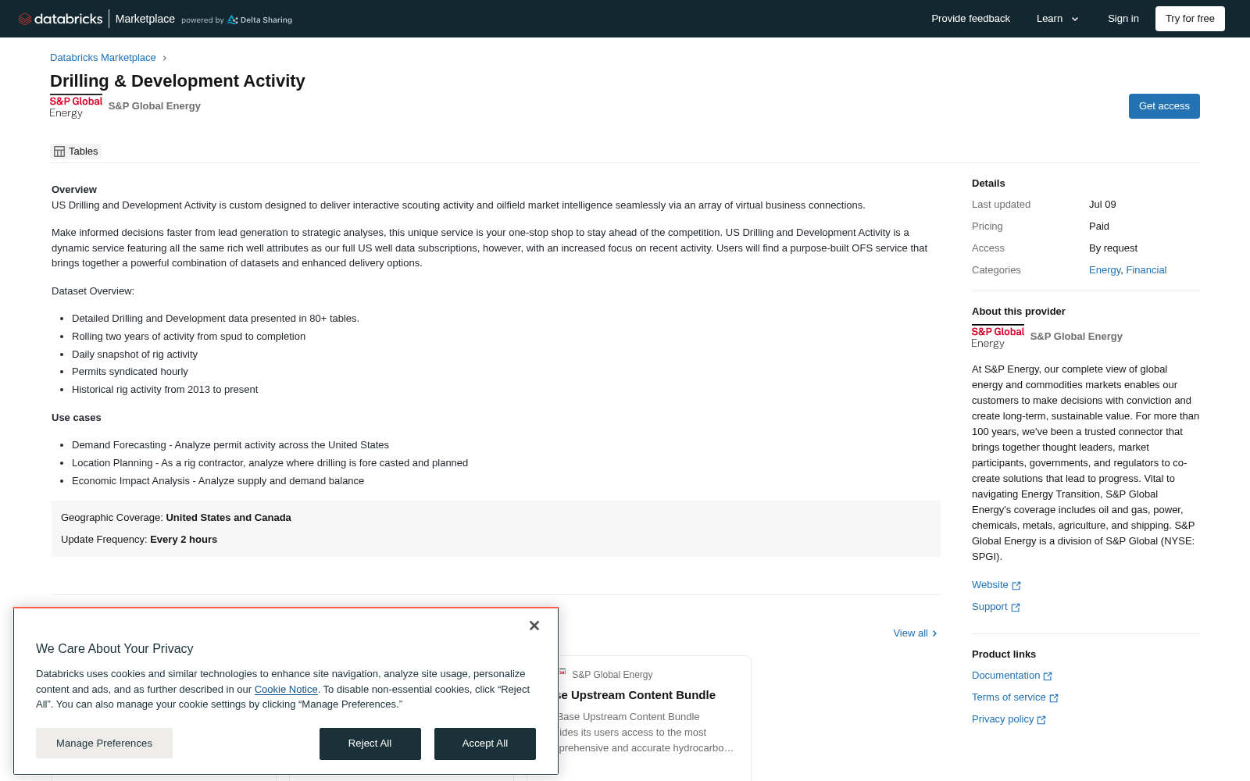Open the Privacy policy link

coord(1002,719)
